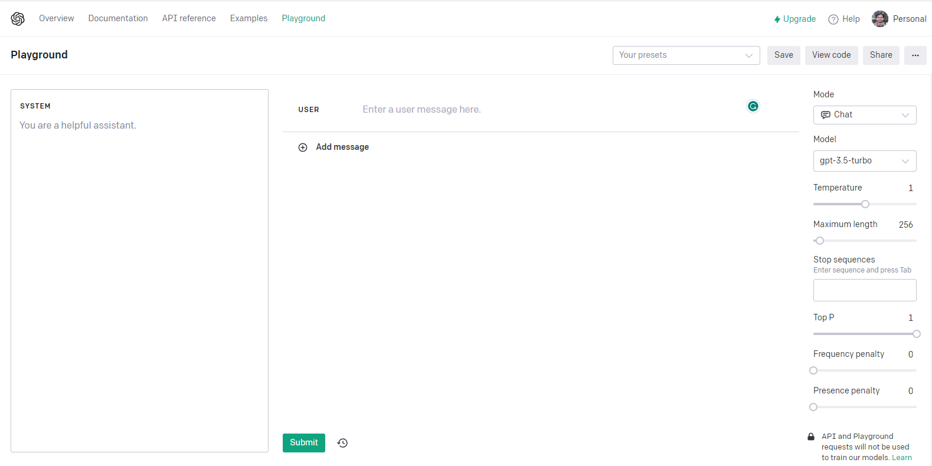Open the three-dots more options menu
The height and width of the screenshot is (466, 932).
click(x=915, y=55)
